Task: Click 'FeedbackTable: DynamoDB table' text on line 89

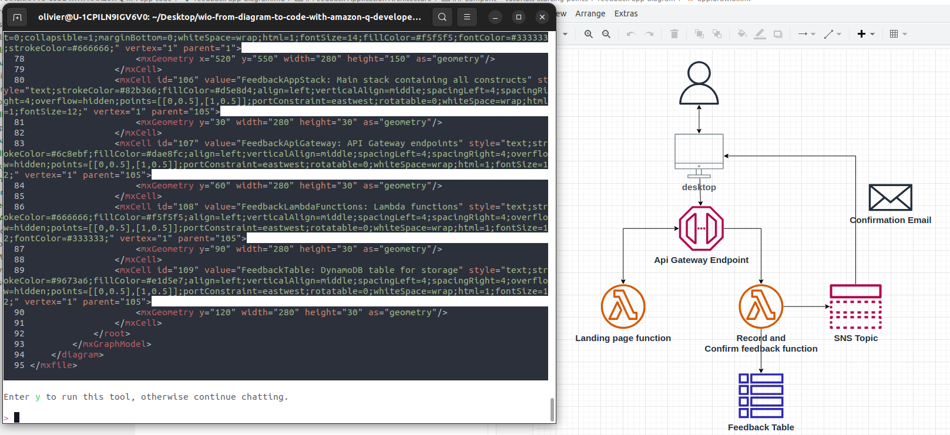Action: point(318,270)
